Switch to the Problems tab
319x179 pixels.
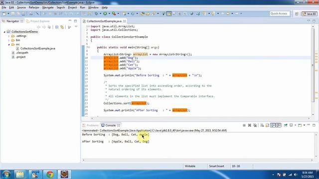pyautogui.click(x=90, y=125)
